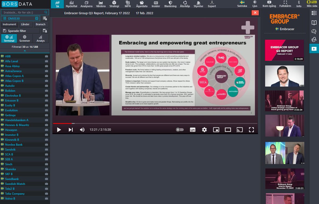Mute the video volume
This screenshot has width=319, height=204.
pyautogui.click(x=82, y=130)
